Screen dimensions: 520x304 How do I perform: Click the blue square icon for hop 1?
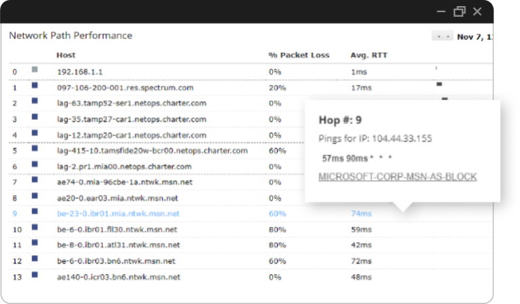pos(35,85)
